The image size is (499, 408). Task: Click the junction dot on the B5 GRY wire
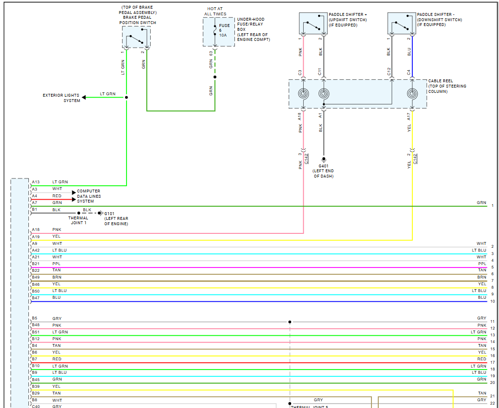[290, 322]
